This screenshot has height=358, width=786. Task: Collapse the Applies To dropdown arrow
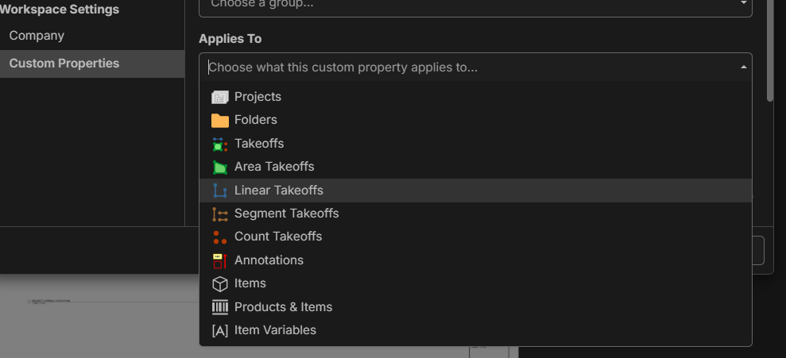click(744, 67)
